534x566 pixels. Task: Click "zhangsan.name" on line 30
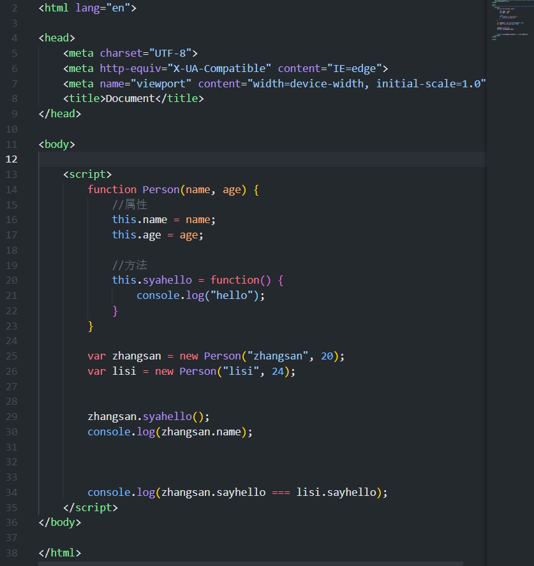201,432
